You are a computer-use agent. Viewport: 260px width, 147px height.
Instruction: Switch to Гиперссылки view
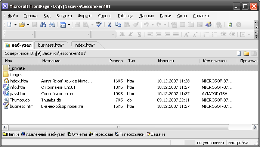point(130,134)
